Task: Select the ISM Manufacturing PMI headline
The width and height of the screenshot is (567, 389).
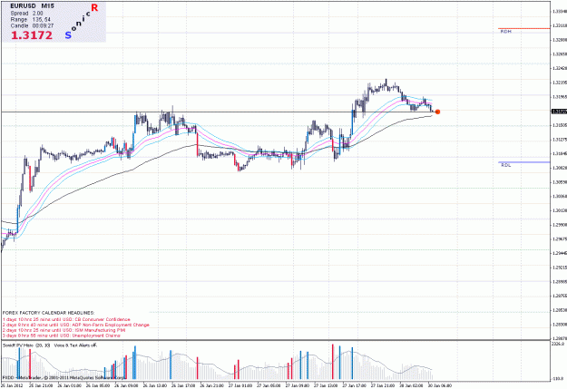Action: coord(64,330)
